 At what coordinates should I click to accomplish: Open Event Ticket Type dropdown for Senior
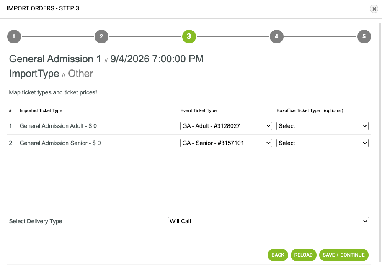click(226, 143)
